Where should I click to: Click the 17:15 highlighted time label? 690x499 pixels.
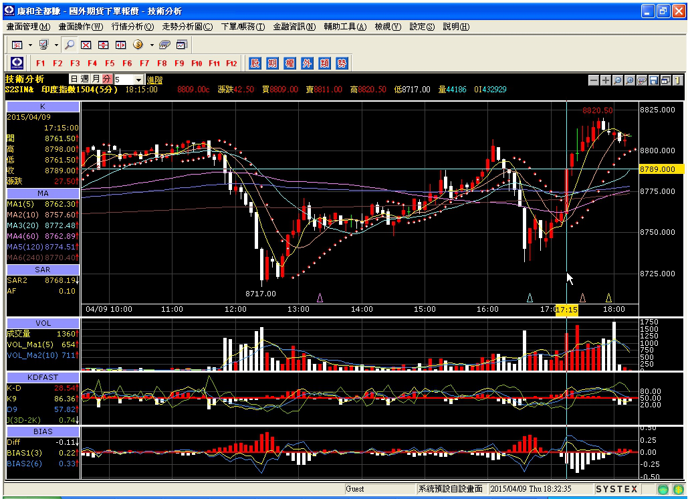pyautogui.click(x=566, y=310)
